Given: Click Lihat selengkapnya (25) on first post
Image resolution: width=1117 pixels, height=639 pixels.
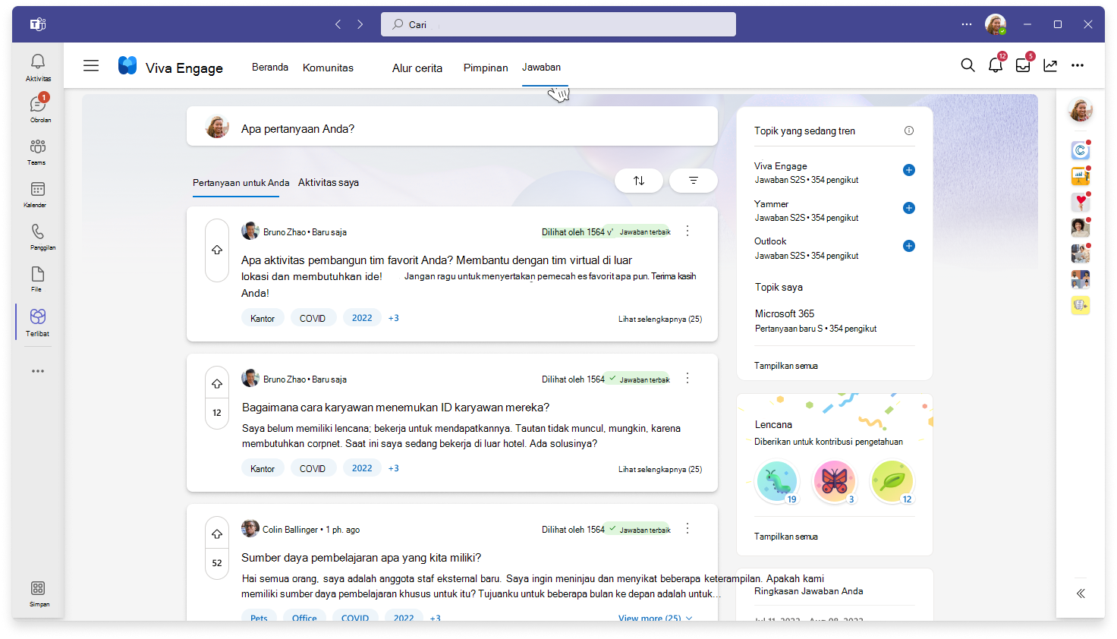Looking at the screenshot, I should click(660, 319).
